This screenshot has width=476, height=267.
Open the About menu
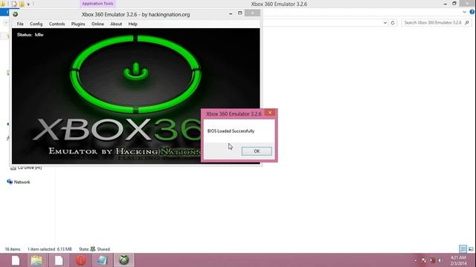[x=116, y=24]
